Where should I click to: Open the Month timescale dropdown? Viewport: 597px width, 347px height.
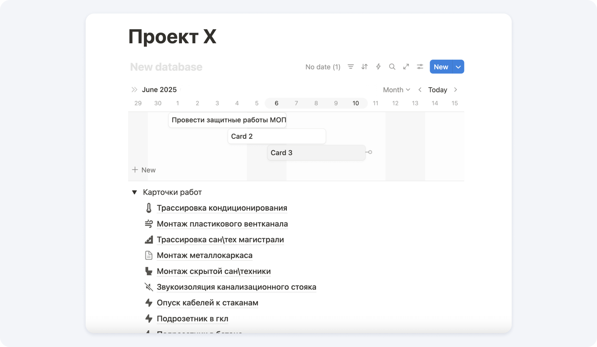click(396, 90)
